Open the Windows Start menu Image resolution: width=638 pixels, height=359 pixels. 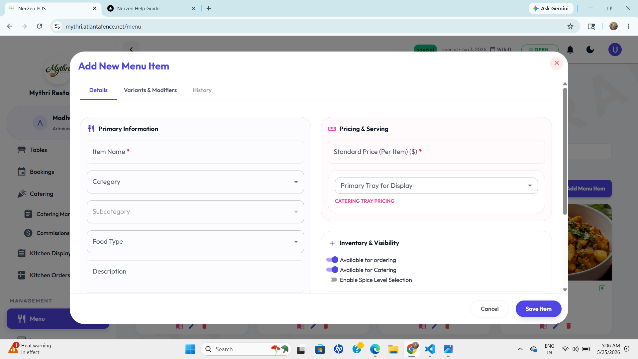[190, 349]
